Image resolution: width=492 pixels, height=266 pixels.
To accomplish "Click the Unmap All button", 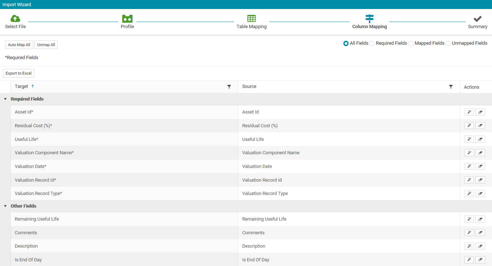I will point(46,45).
